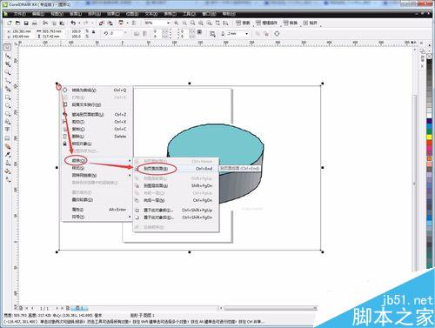Select the Polygon tool
The width and height of the screenshot is (435, 328).
(x=8, y=113)
